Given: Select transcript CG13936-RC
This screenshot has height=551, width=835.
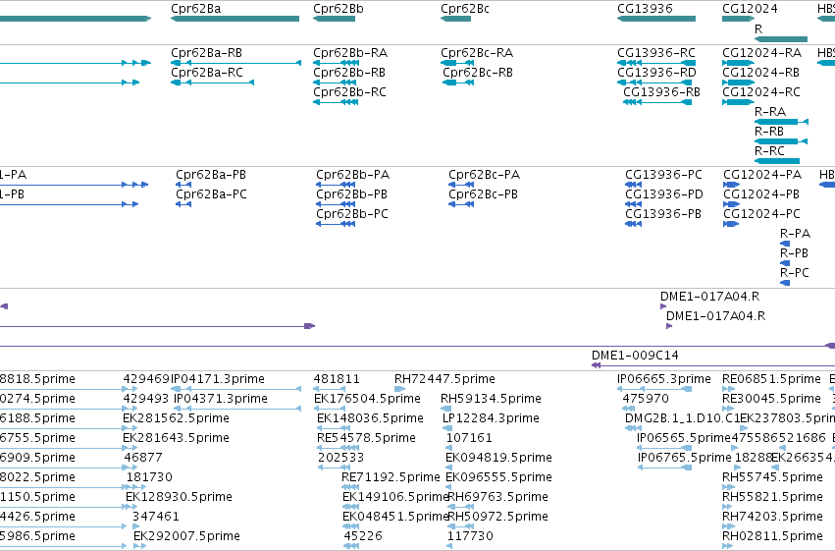Looking at the screenshot, I should (x=656, y=53).
